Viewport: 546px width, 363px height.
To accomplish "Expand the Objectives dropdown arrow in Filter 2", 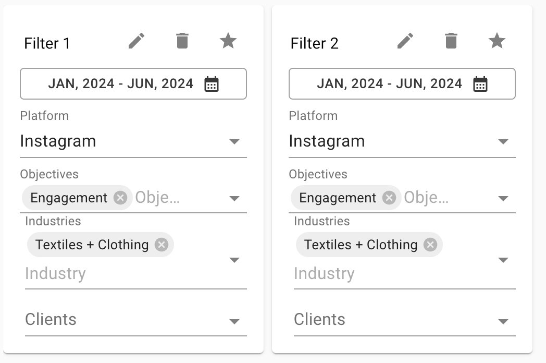I will [503, 198].
